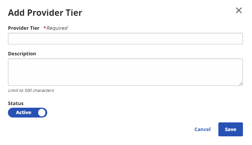The image size is (252, 145).
Task: Save the new provider tier
Action: coord(230,129)
